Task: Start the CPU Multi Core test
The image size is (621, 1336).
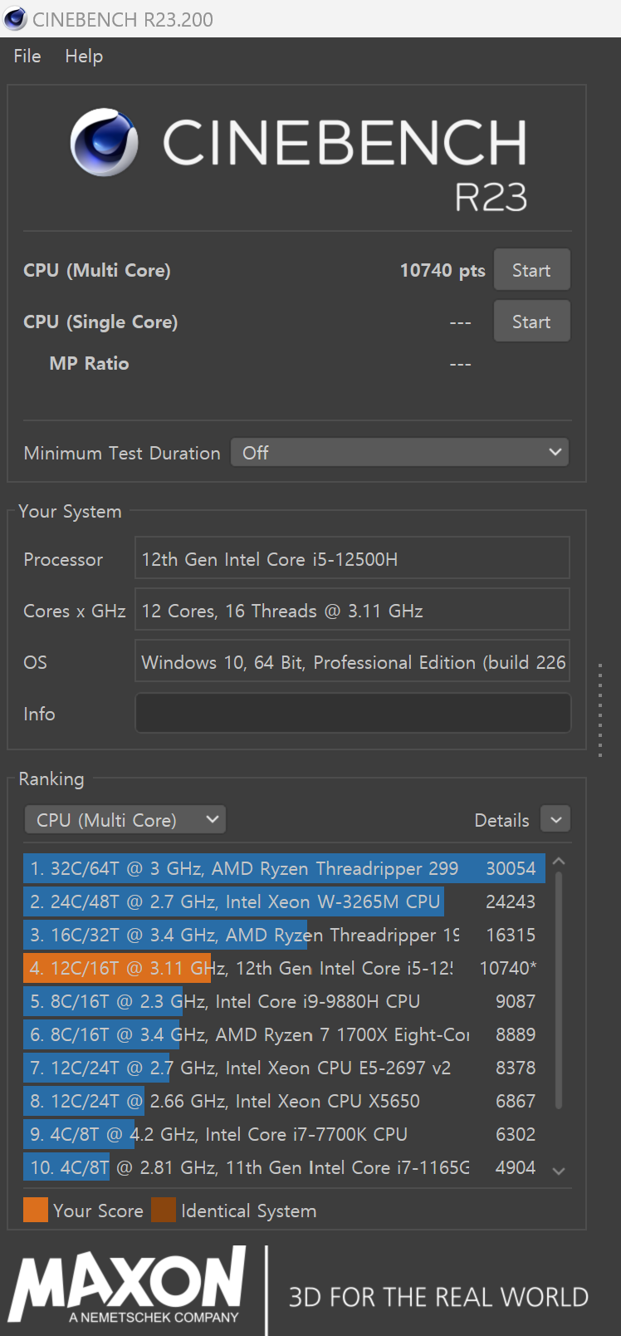Action: point(531,270)
